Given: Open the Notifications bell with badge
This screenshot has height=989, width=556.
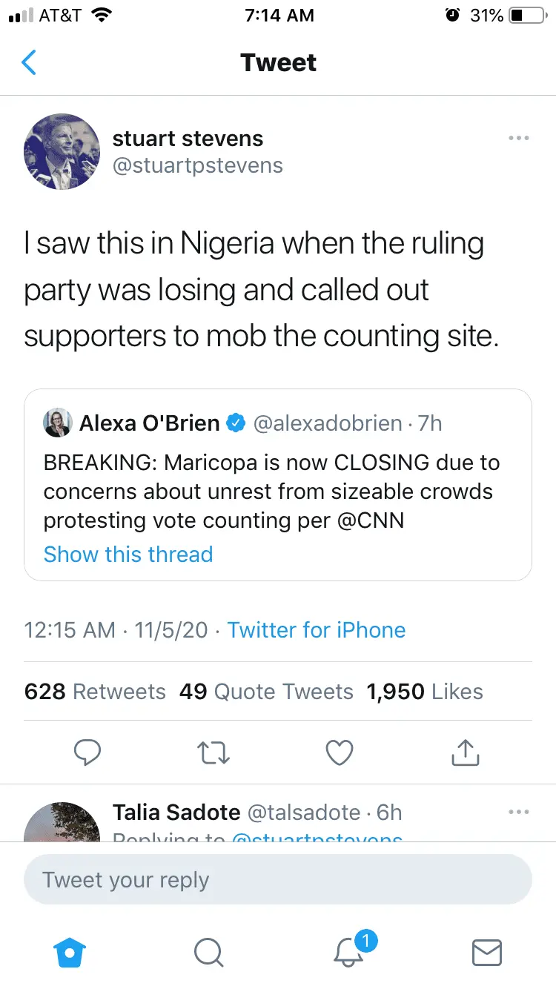Looking at the screenshot, I should click(349, 951).
